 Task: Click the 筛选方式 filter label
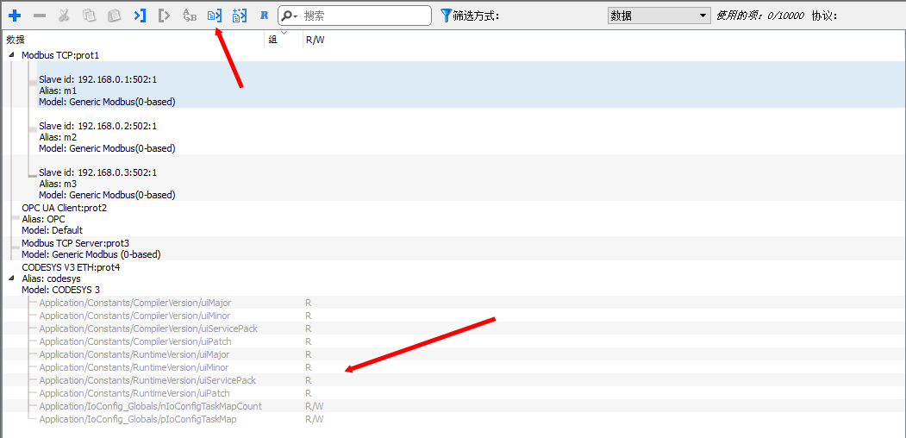click(476, 16)
